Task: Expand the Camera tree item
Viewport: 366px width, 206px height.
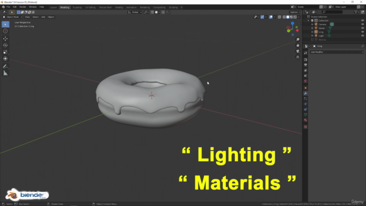Action: 312,24
